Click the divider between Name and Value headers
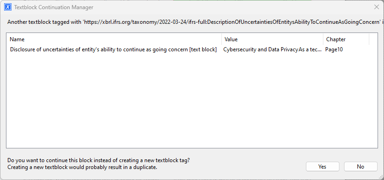Image resolution: width=384 pixels, height=180 pixels. pos(222,39)
